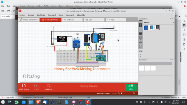
Task: Open the Temp bin options menu
Action: [x=173, y=22]
